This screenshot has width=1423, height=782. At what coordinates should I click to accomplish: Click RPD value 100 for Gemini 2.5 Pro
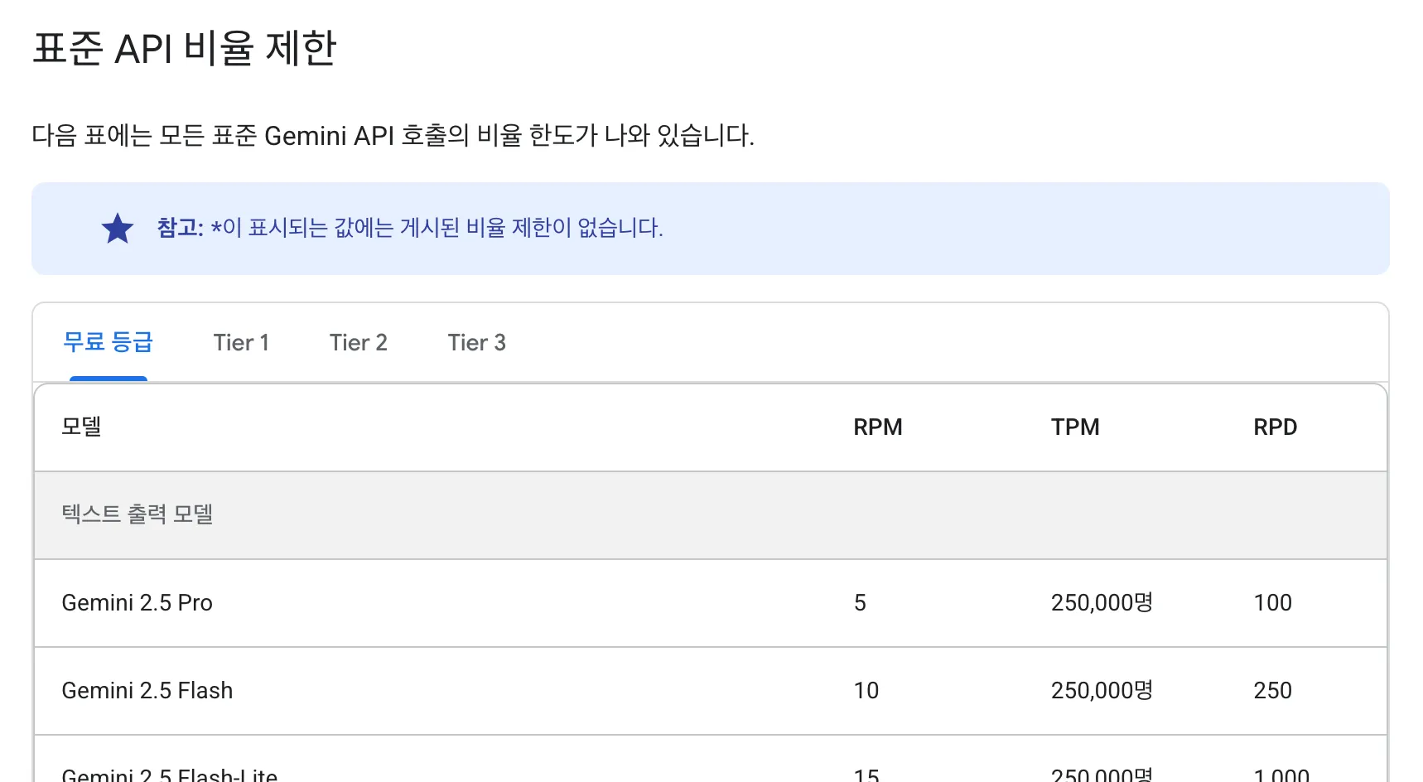coord(1272,602)
